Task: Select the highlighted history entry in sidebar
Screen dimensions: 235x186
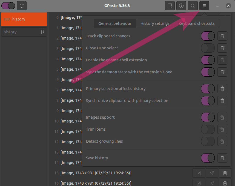Action: click(24, 19)
